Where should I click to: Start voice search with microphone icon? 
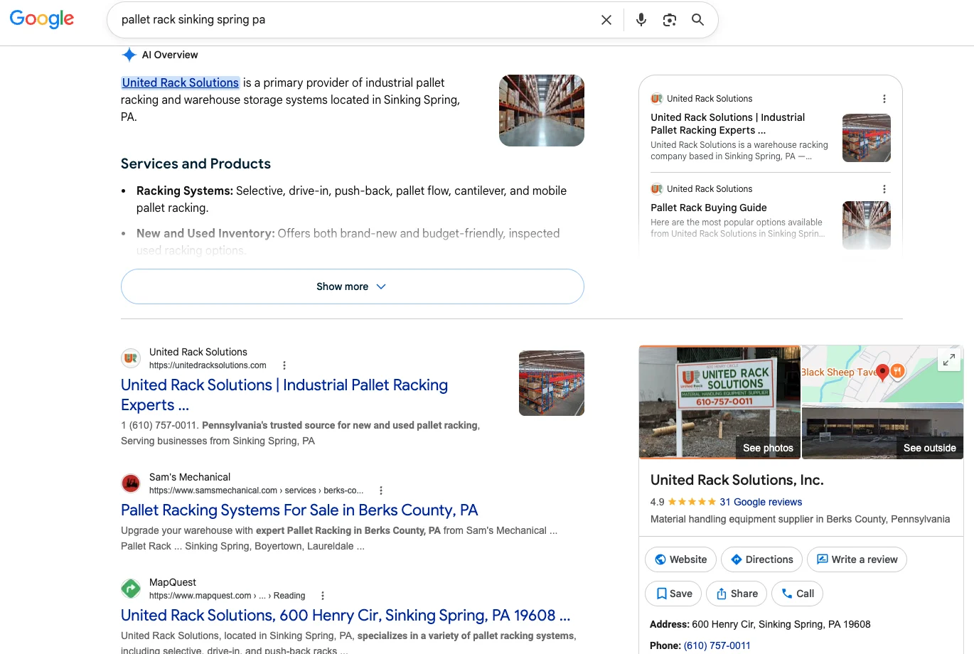[641, 20]
